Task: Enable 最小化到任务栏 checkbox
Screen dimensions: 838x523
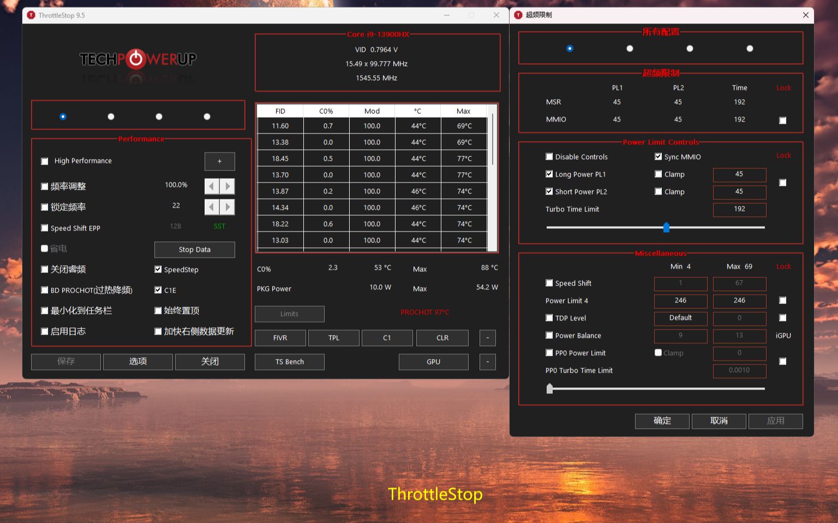Action: click(x=45, y=311)
